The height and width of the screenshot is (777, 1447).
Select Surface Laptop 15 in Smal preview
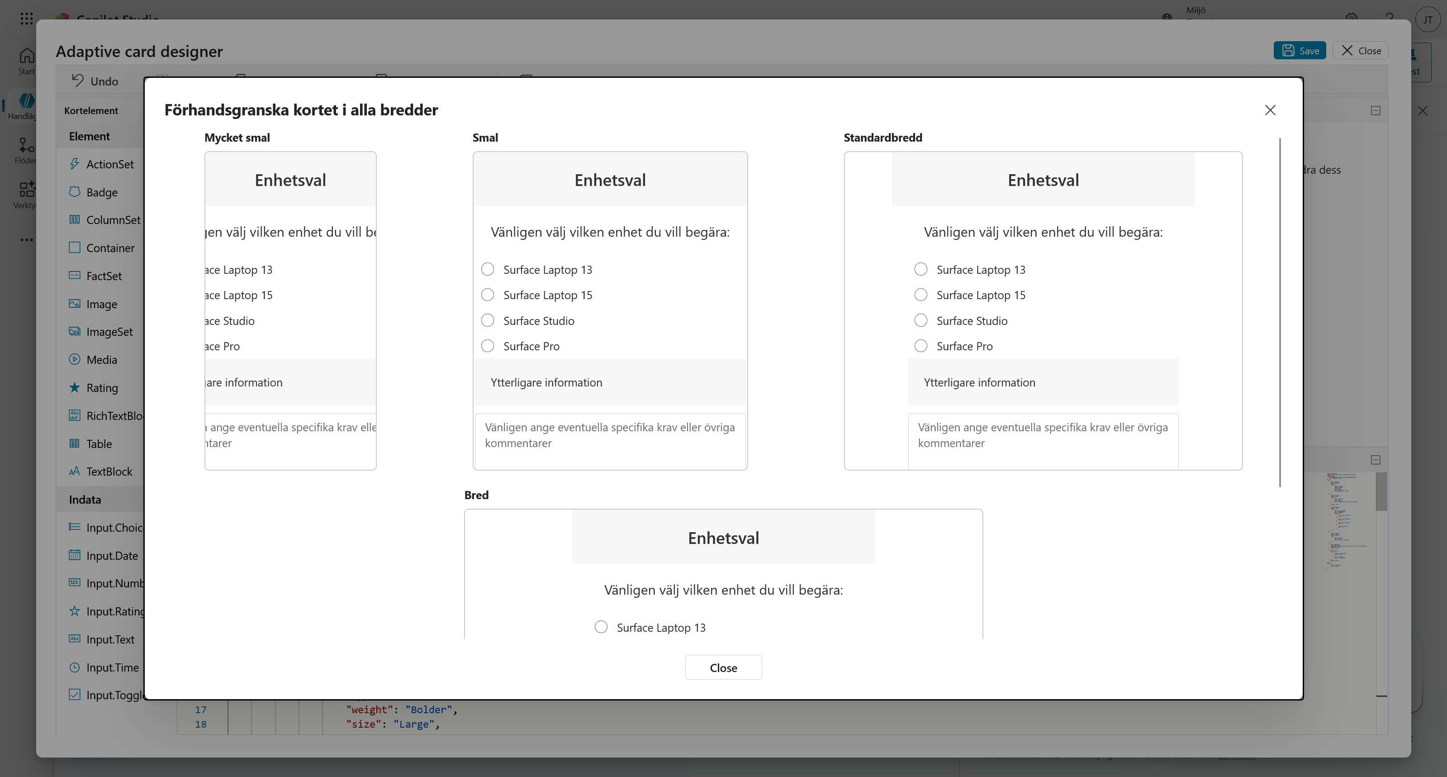tap(488, 295)
